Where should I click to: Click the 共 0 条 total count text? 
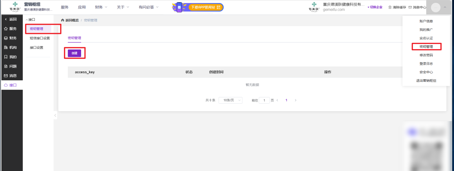[x=210, y=100]
